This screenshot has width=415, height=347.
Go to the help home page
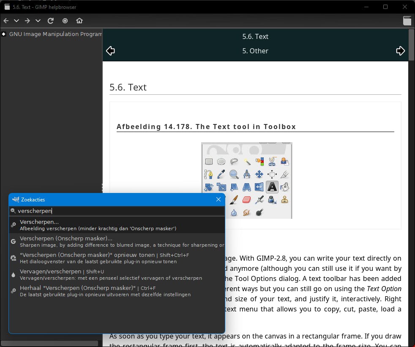click(79, 21)
